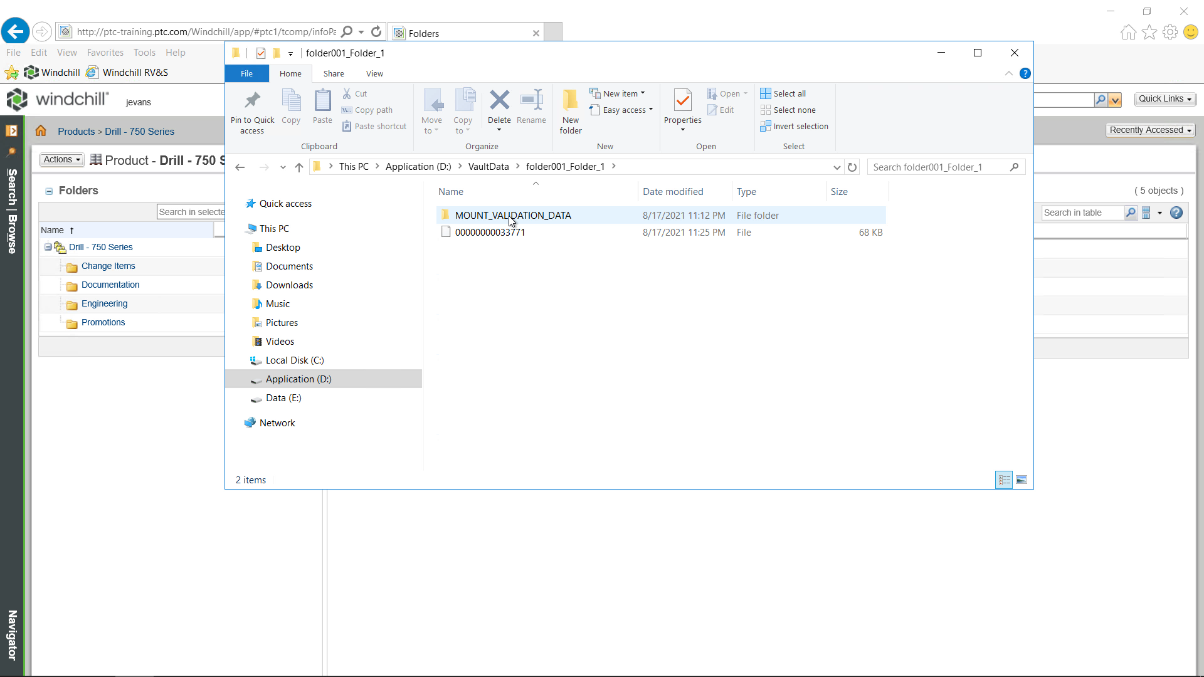Open the Recently Accessed dropdown
Image resolution: width=1204 pixels, height=677 pixels.
1150,130
